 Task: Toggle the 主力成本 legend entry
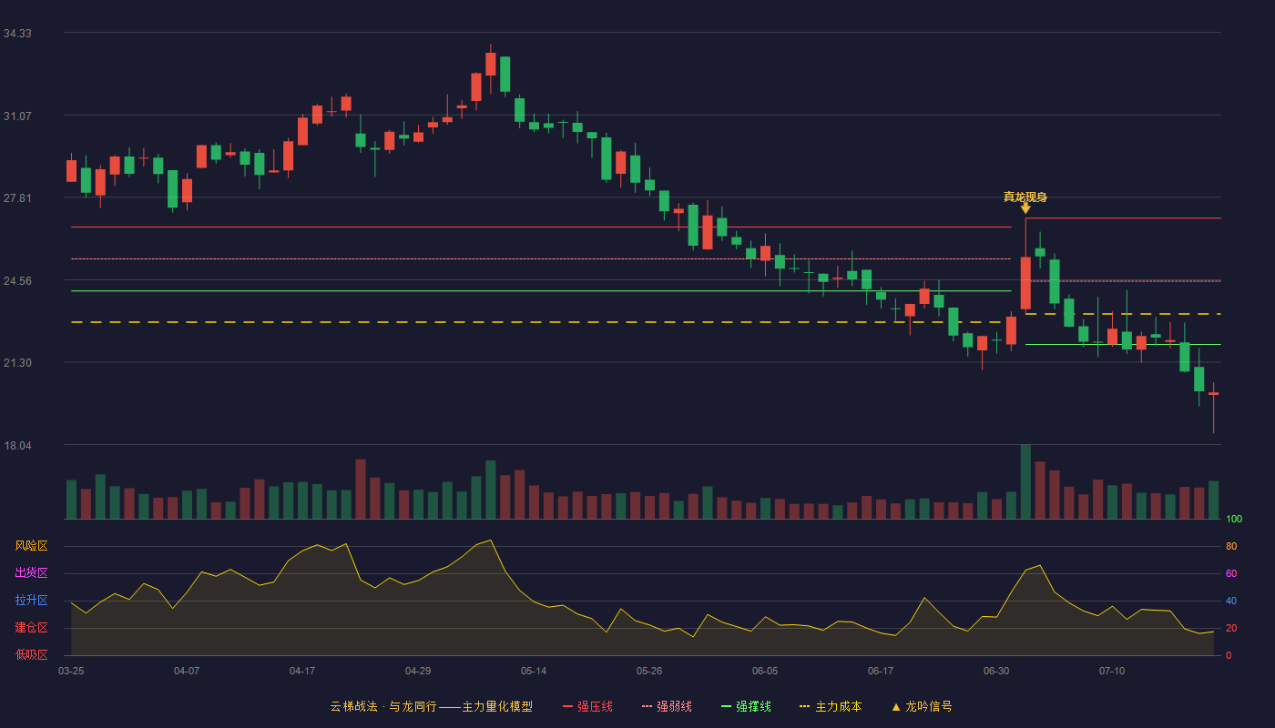pyautogui.click(x=831, y=706)
